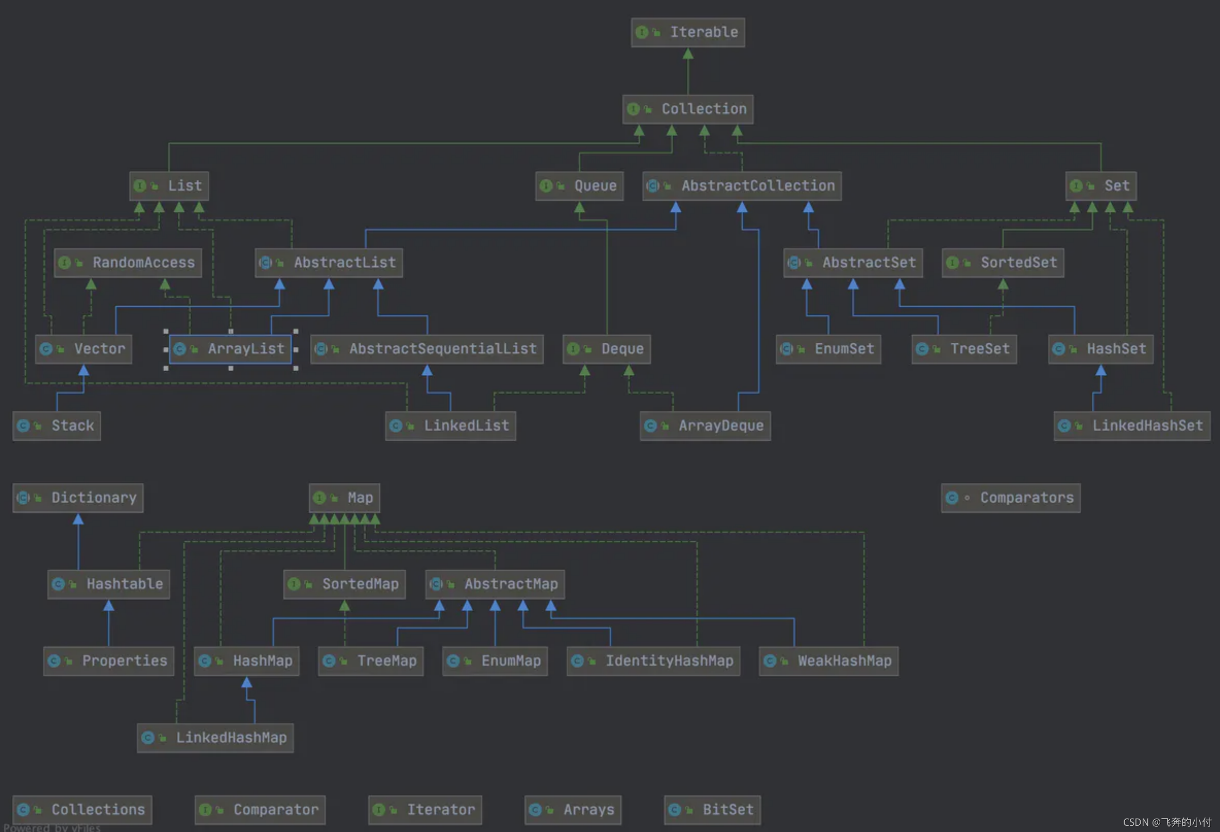Click the interface icon beside Collection
The height and width of the screenshot is (832, 1220).
633,109
